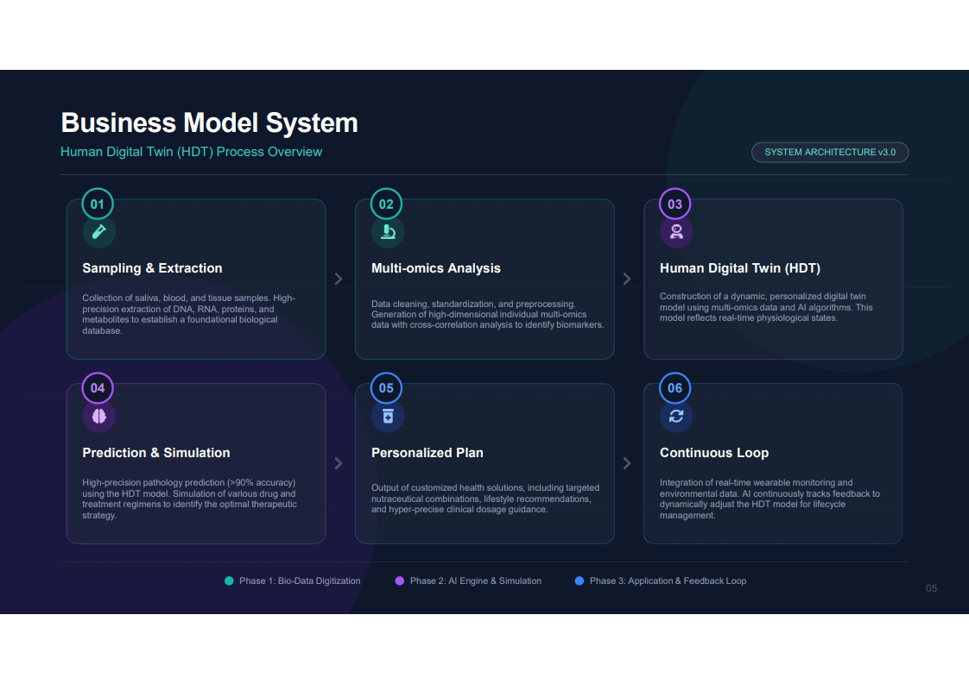The image size is (969, 684).
Task: Click the chevron arrow after Sampling & Extraction
Action: 339,279
